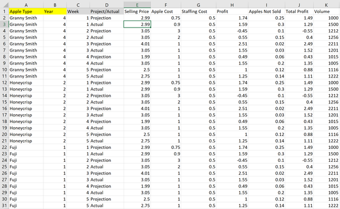340x209 pixels.
Task: Click Total Profit 2.49 in row 26
Action: point(308,173)
